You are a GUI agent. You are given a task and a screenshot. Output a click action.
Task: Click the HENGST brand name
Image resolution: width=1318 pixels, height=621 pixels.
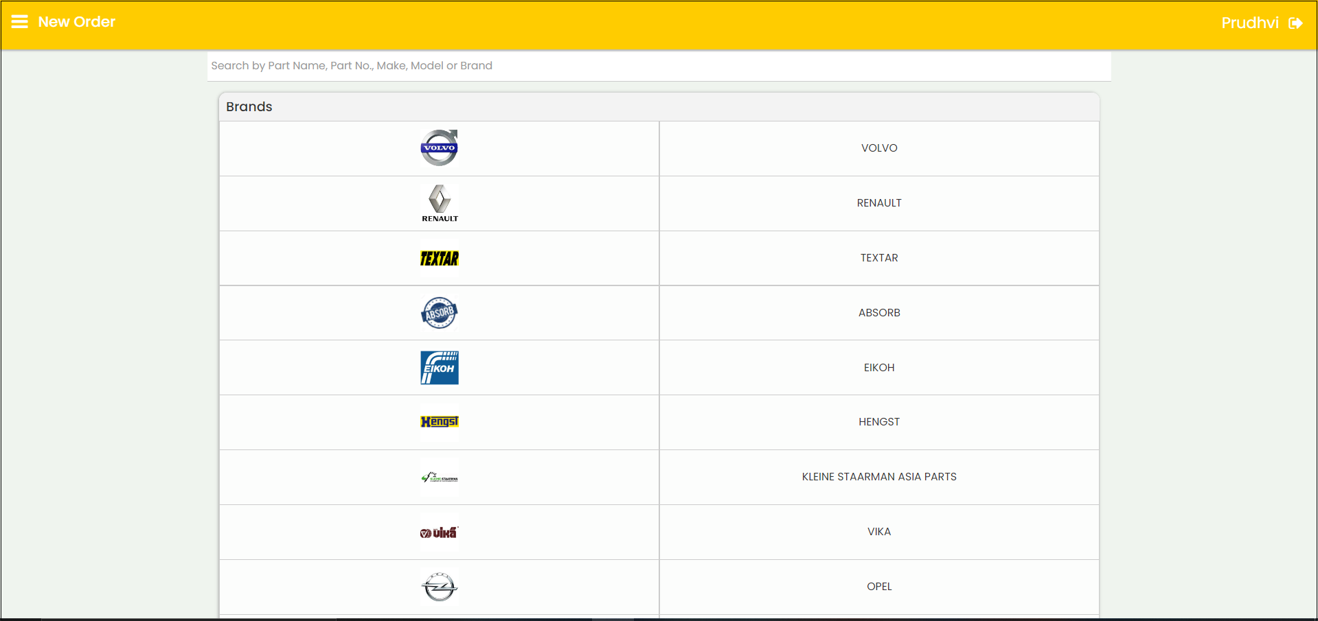(879, 422)
